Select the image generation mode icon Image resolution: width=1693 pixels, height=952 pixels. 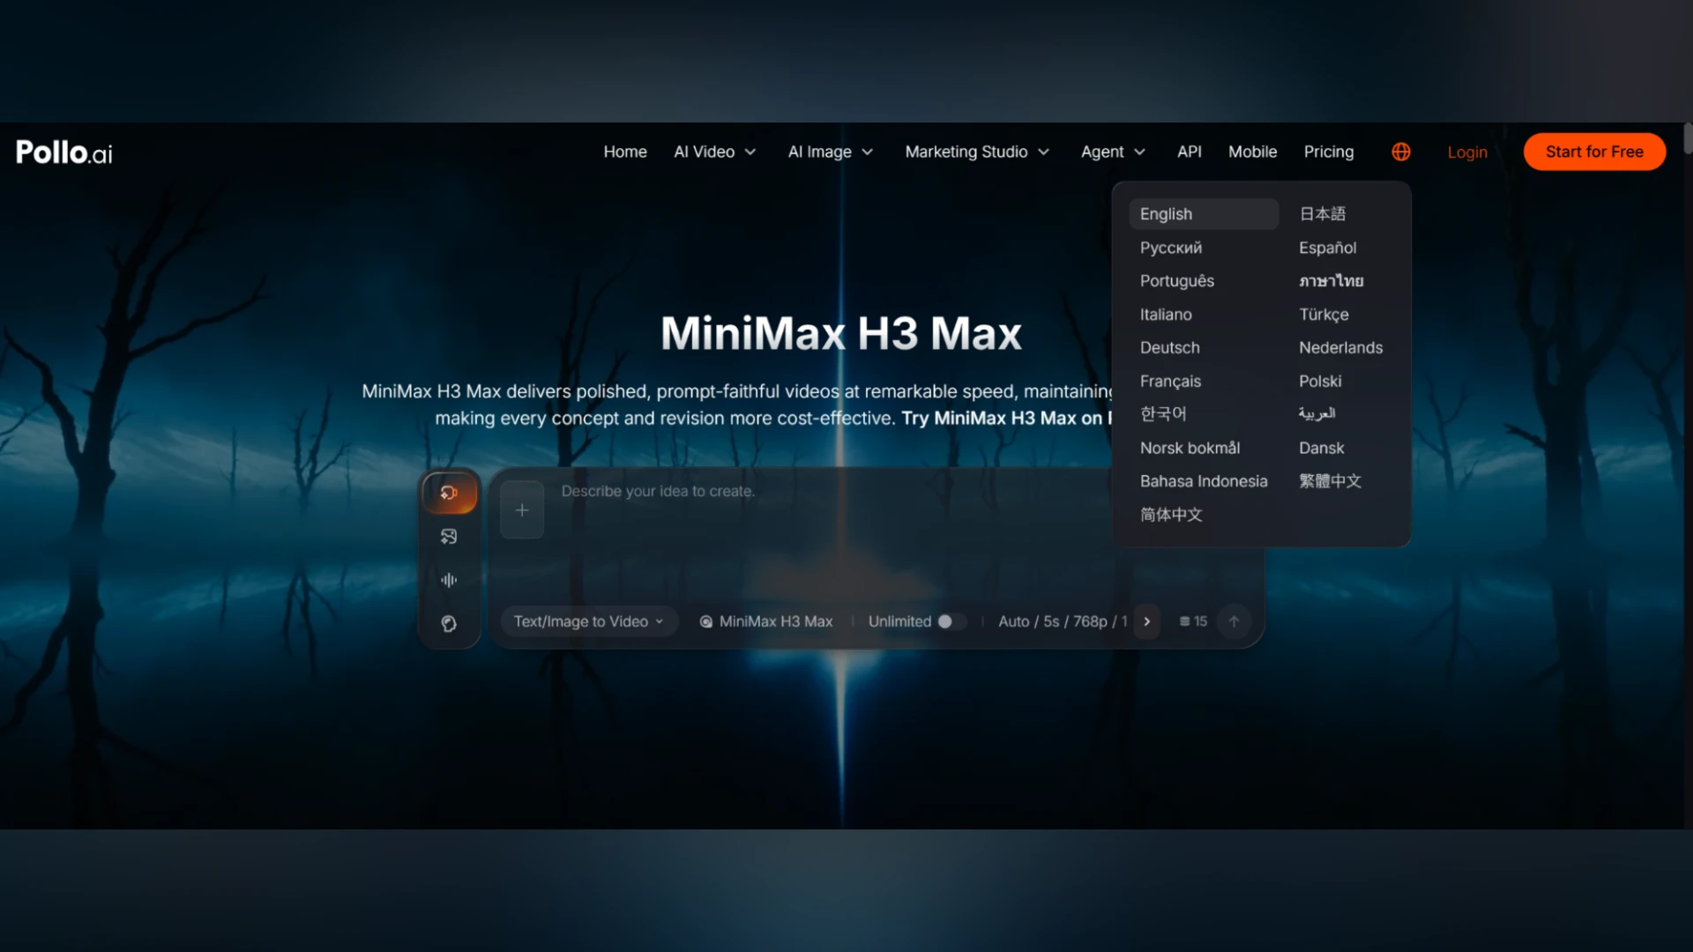tap(449, 536)
